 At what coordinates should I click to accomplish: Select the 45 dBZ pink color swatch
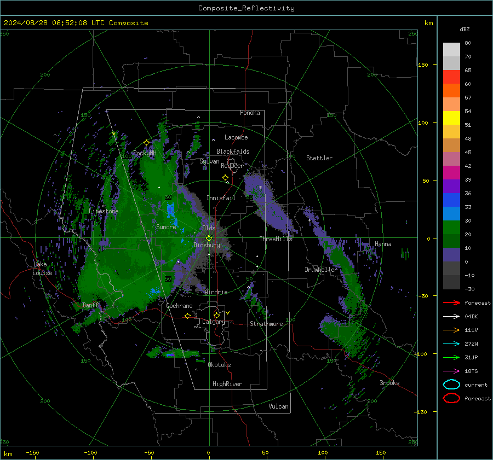[451, 159]
